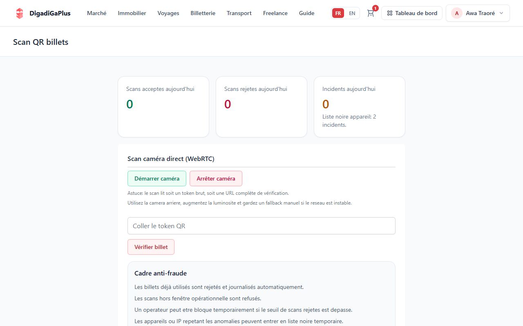The image size is (523, 326).
Task: Click the operateur bloque temporairement rule text
Action: 243,310
